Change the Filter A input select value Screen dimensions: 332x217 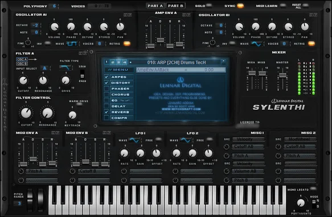pos(44,68)
